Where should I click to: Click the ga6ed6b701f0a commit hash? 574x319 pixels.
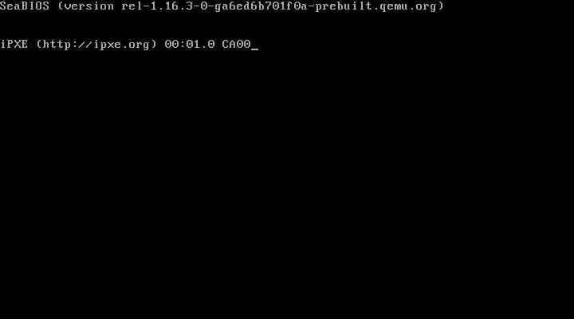point(261,6)
